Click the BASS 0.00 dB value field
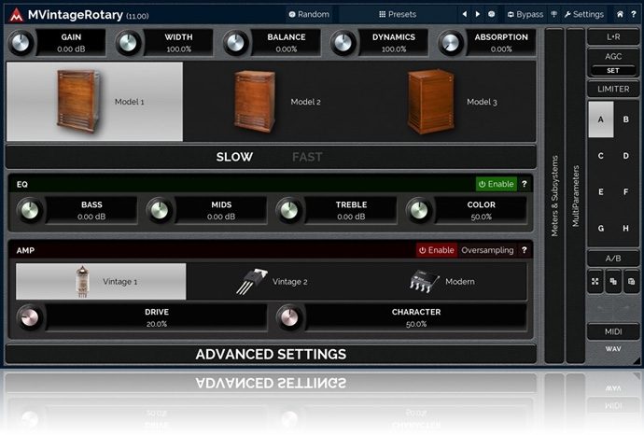 91,210
